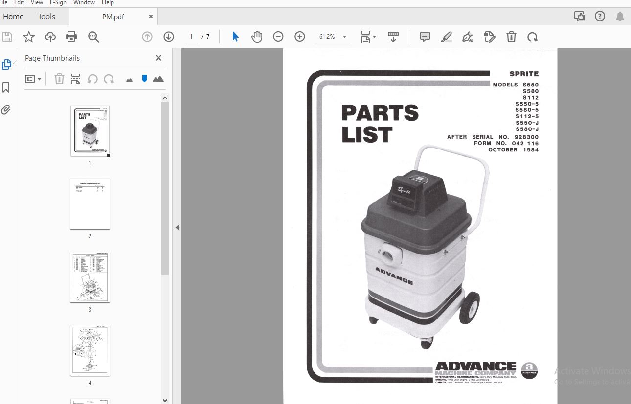Open the Page Thumbnails sidebar icon

point(6,64)
